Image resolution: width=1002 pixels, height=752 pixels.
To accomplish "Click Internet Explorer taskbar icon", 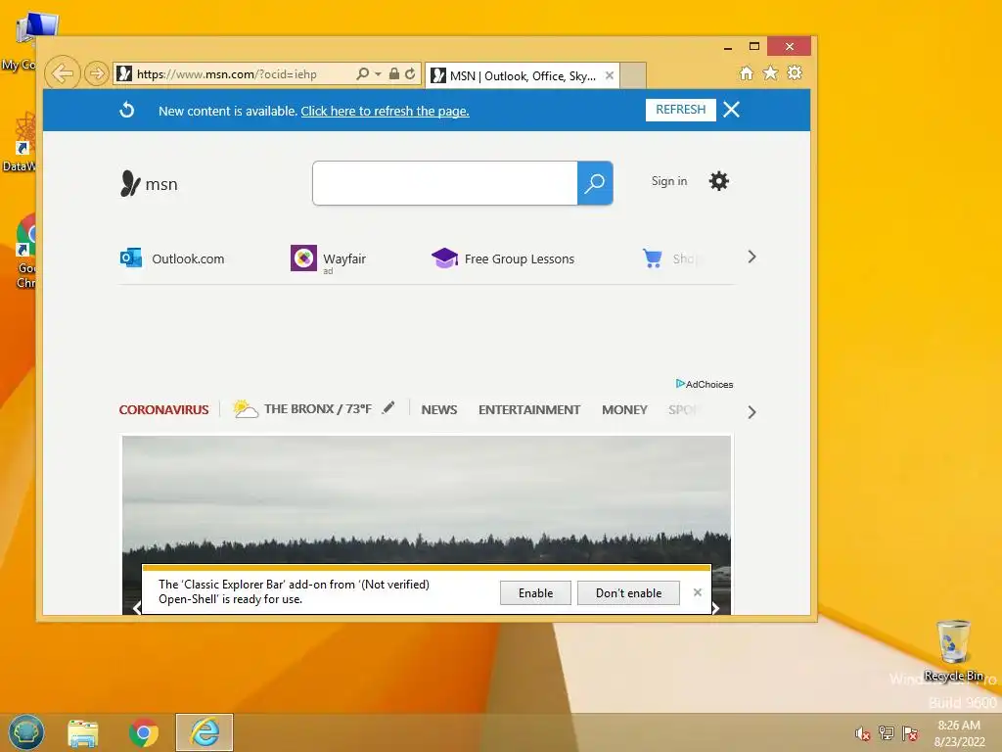I will [205, 732].
